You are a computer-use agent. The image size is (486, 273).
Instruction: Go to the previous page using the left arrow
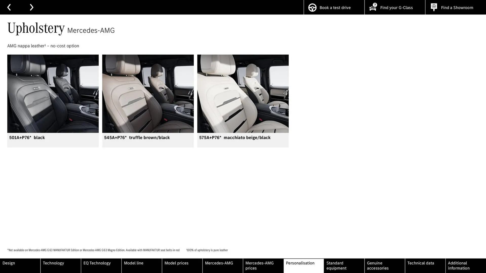(9, 7)
